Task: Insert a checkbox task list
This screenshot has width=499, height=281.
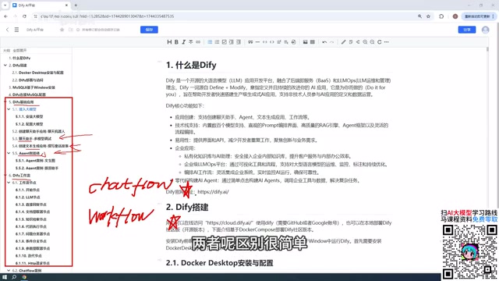Action: pos(224,42)
